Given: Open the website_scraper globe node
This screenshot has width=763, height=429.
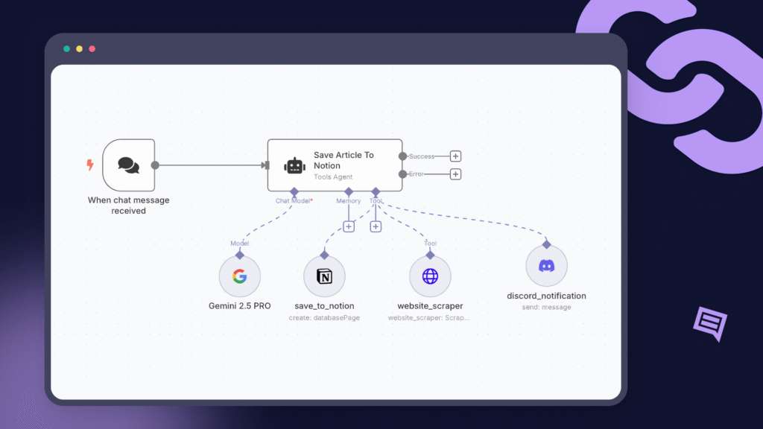Looking at the screenshot, I should tap(430, 276).
